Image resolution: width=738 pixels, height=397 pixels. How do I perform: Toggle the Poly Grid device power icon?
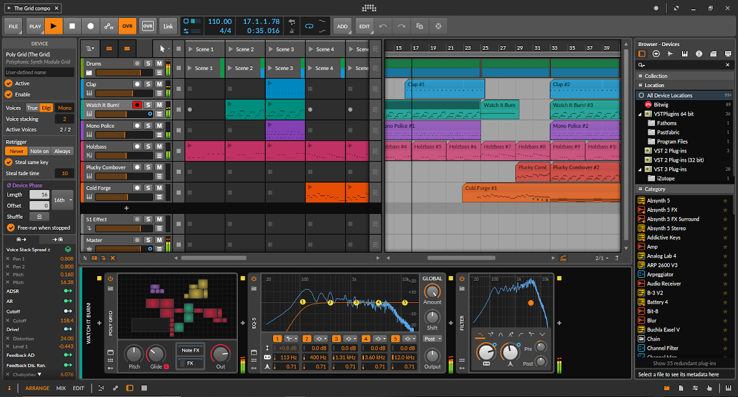pyautogui.click(x=111, y=279)
